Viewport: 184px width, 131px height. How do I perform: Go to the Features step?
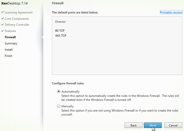10,31
